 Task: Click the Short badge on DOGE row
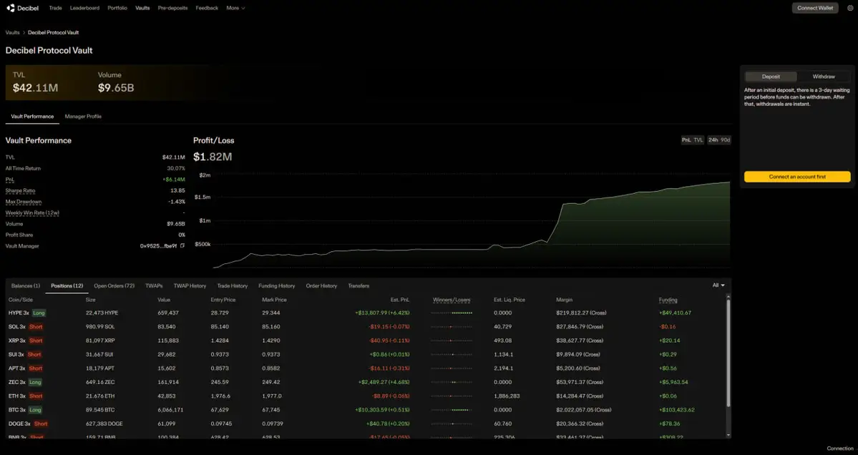click(41, 424)
